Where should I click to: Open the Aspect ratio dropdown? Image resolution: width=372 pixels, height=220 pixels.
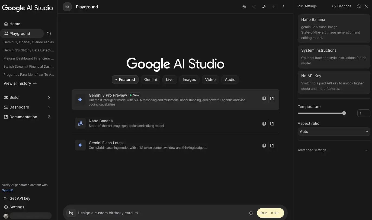tap(334, 132)
